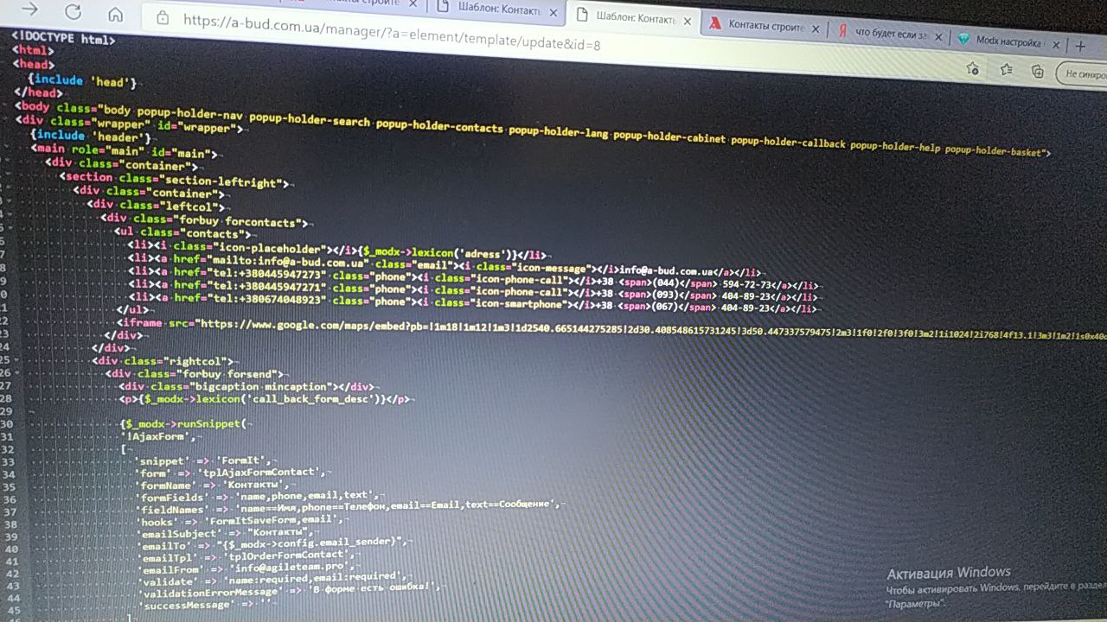Viewport: 1107px width, 622px height.
Task: Click the div class="rightcol" line
Action: pos(164,360)
